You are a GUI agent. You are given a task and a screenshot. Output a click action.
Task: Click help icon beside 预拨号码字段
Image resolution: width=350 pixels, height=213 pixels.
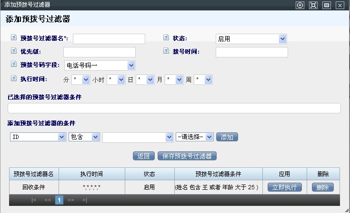[x=13, y=65]
